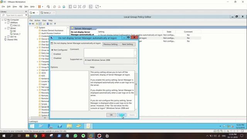Open the snapshot manager icon

coord(64,7)
